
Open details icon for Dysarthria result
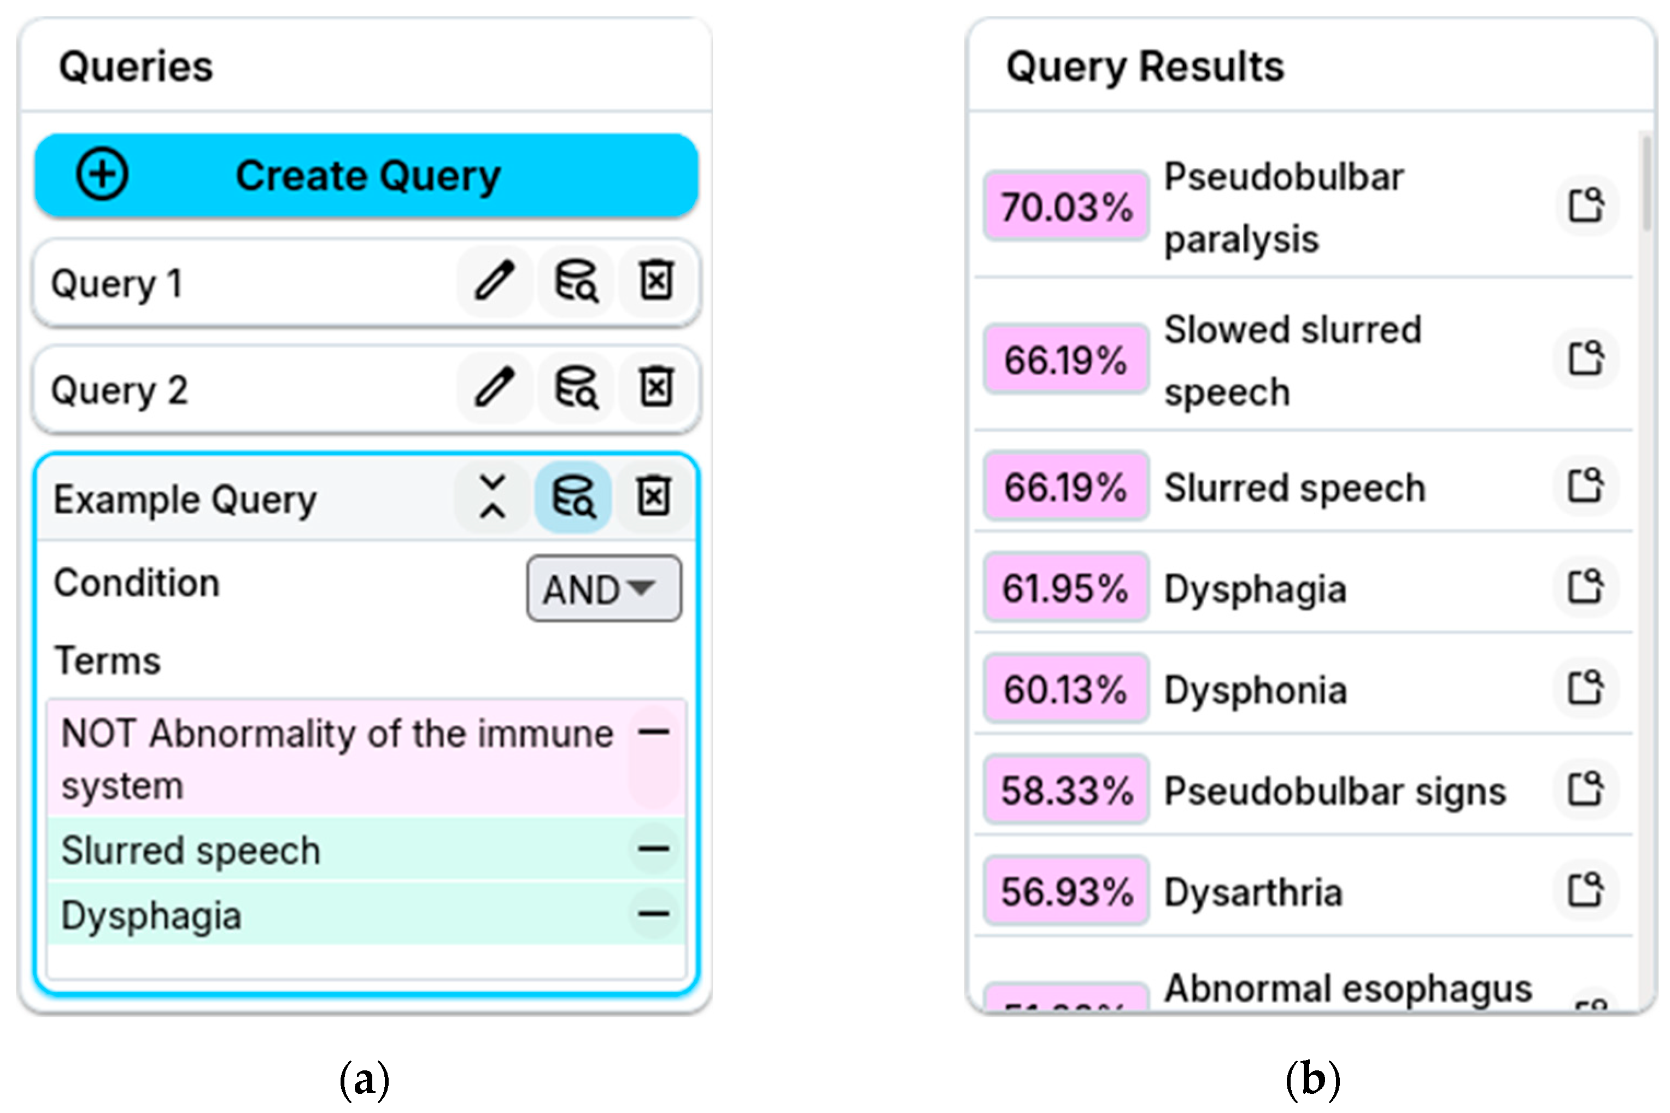pos(1586,890)
